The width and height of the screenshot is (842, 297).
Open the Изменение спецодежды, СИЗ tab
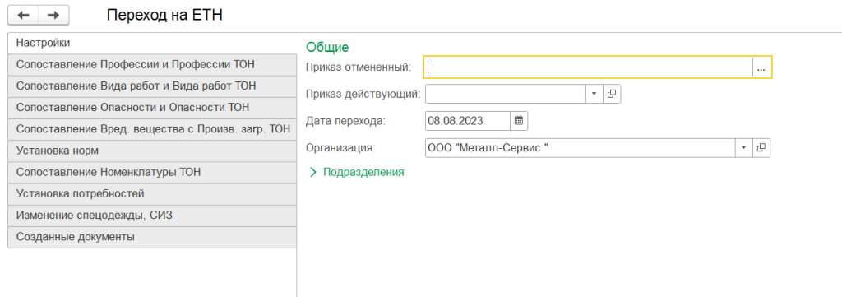coord(152,216)
